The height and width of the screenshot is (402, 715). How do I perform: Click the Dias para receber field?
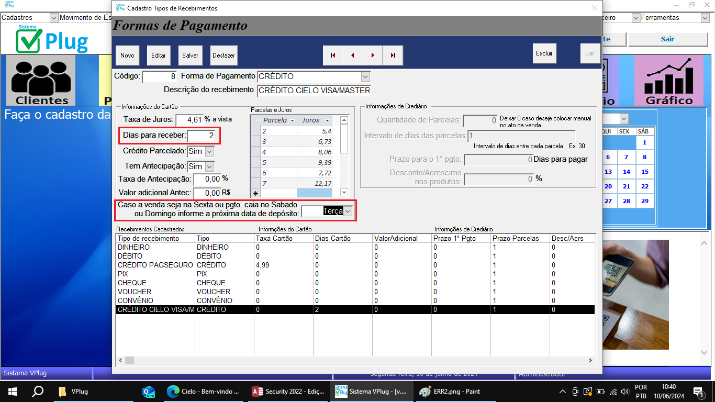point(203,136)
